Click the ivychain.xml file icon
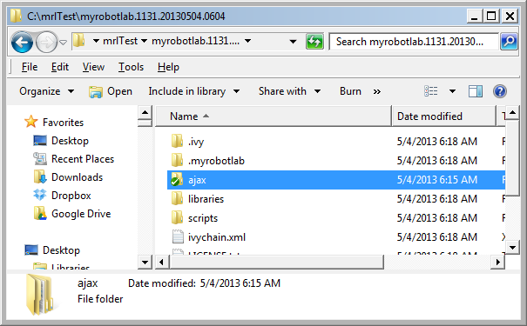Screen dimensions: 527x326 tap(178, 236)
